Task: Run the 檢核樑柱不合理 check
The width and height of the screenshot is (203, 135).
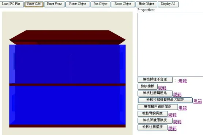Action: click(155, 80)
